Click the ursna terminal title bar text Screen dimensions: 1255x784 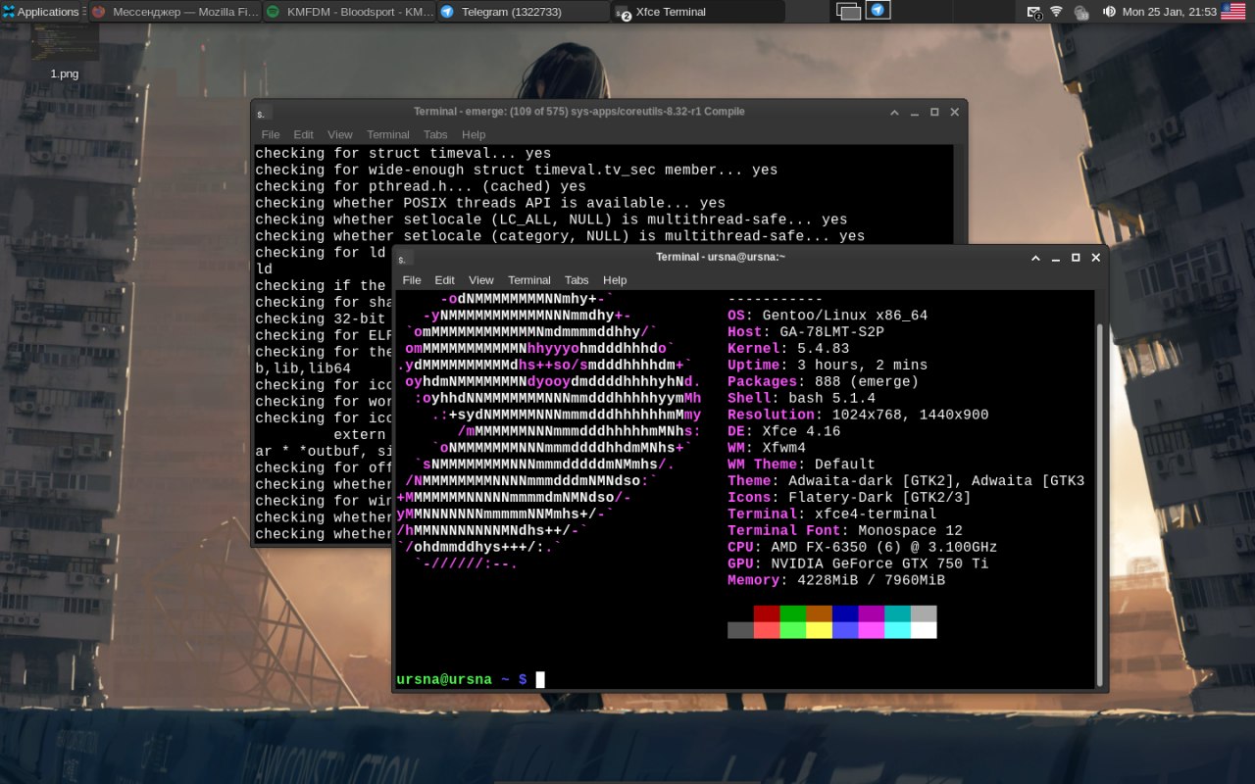[x=721, y=257]
